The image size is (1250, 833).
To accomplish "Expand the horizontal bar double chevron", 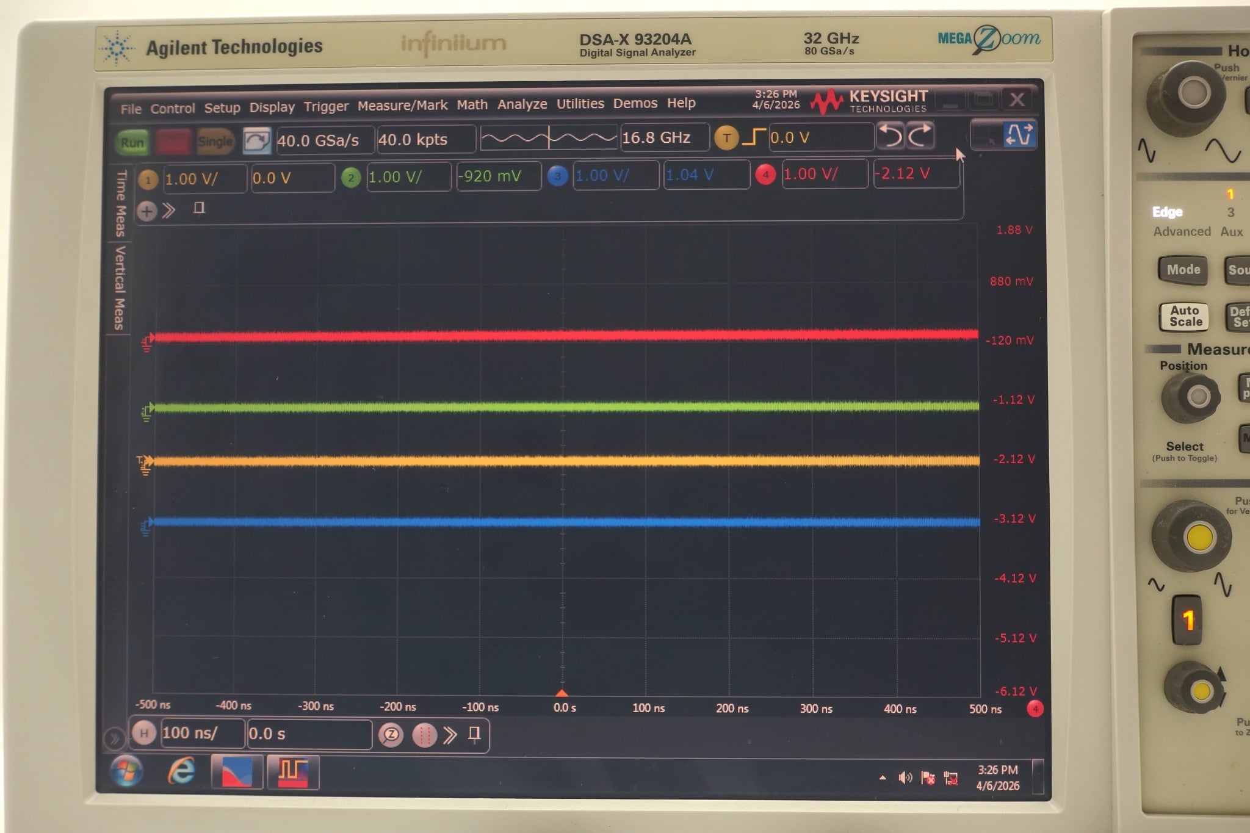I will pyautogui.click(x=450, y=735).
